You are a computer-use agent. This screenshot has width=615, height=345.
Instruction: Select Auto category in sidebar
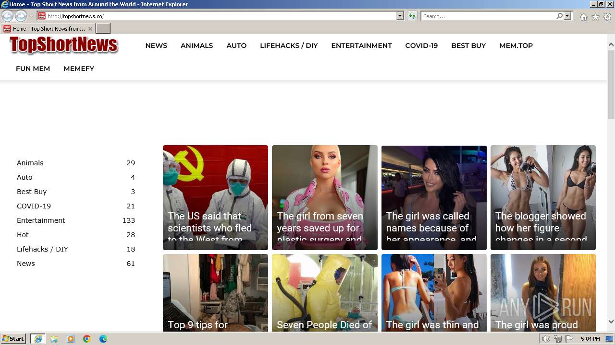[25, 177]
